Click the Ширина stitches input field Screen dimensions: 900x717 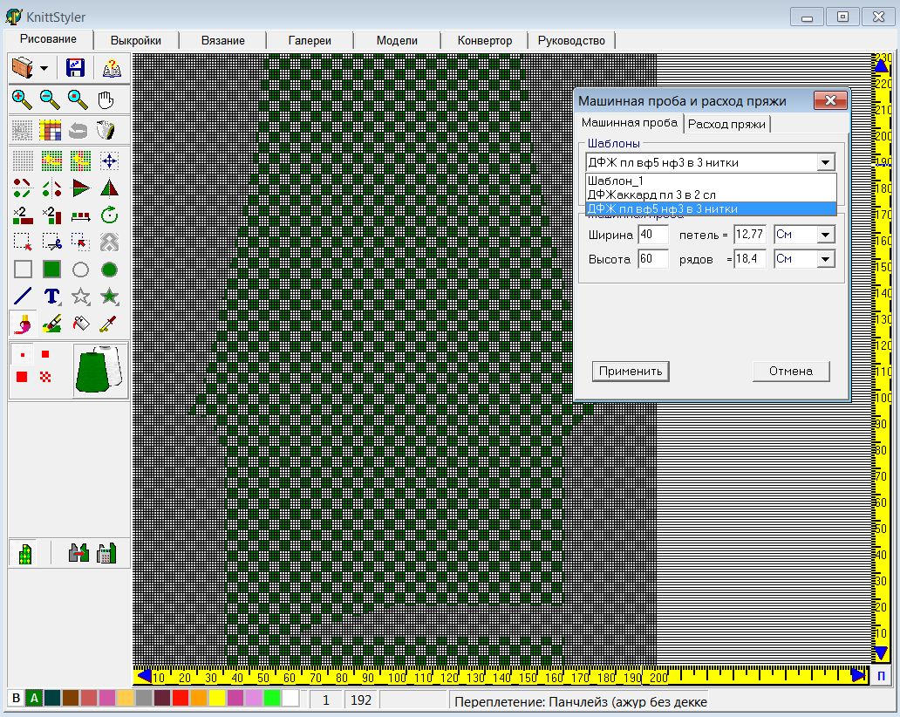pos(652,235)
